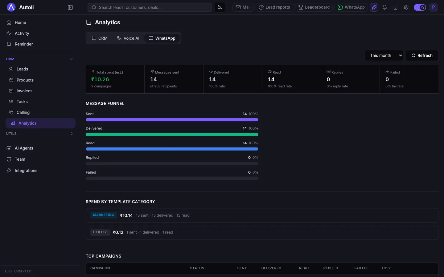Click the ₹10.14 marketing spend value
This screenshot has height=277, width=444.
click(126, 215)
